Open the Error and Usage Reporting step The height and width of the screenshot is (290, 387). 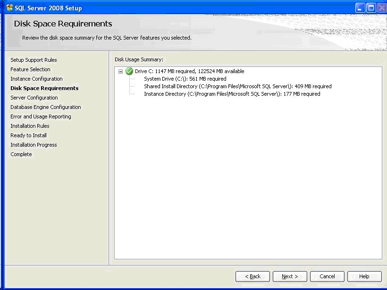[x=41, y=116]
